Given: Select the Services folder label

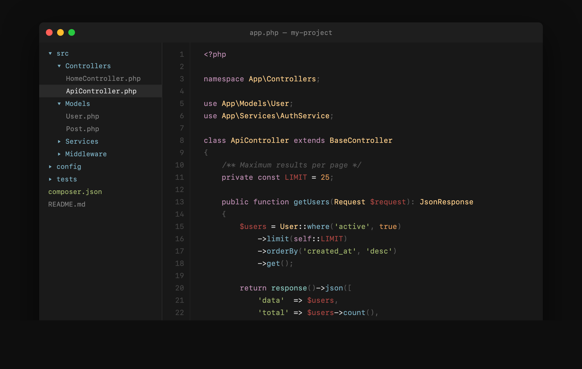Looking at the screenshot, I should pos(82,141).
